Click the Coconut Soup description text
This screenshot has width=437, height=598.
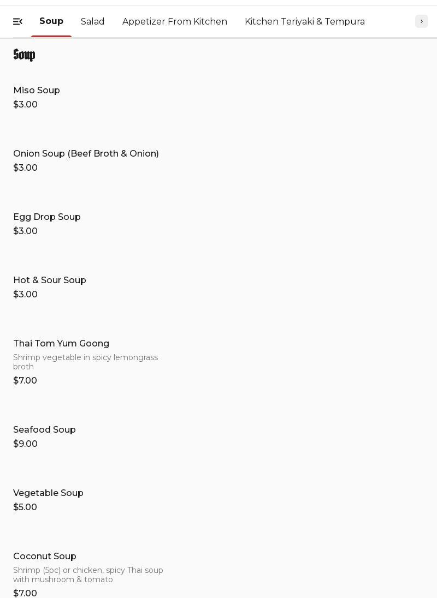pyautogui.click(x=88, y=575)
